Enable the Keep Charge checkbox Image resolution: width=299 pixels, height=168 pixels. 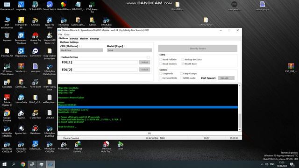[181, 73]
